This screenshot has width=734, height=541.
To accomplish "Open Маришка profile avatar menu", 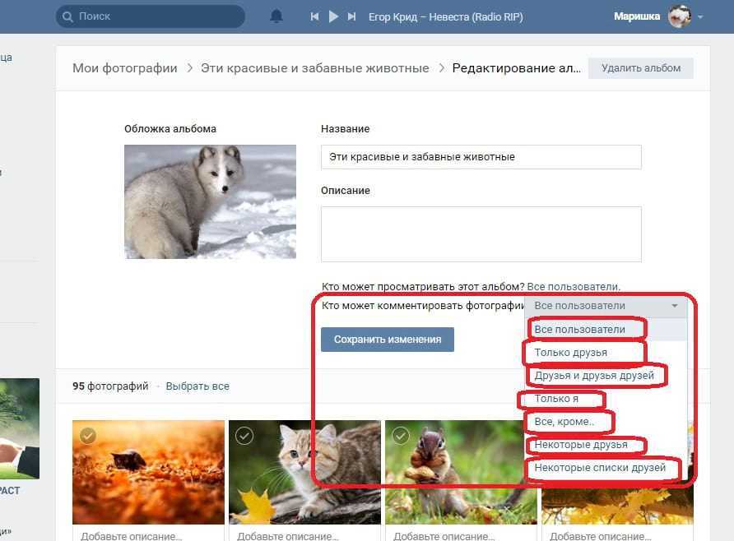I will [x=679, y=16].
